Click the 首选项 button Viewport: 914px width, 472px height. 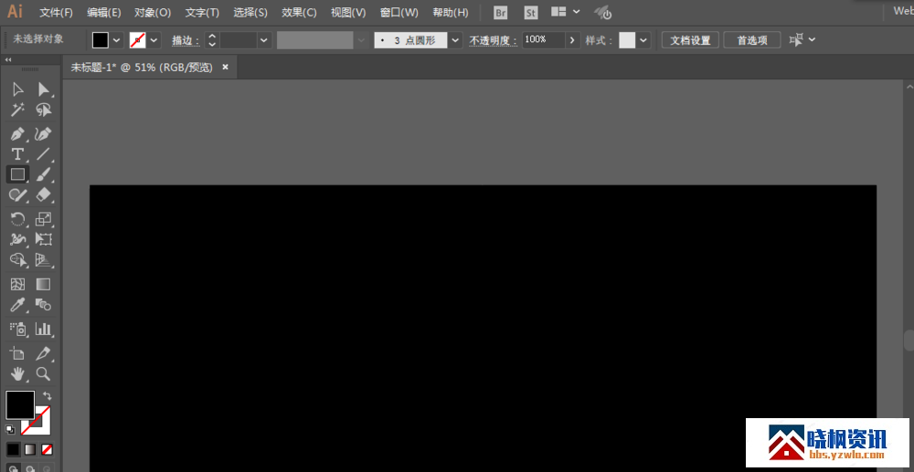click(752, 40)
